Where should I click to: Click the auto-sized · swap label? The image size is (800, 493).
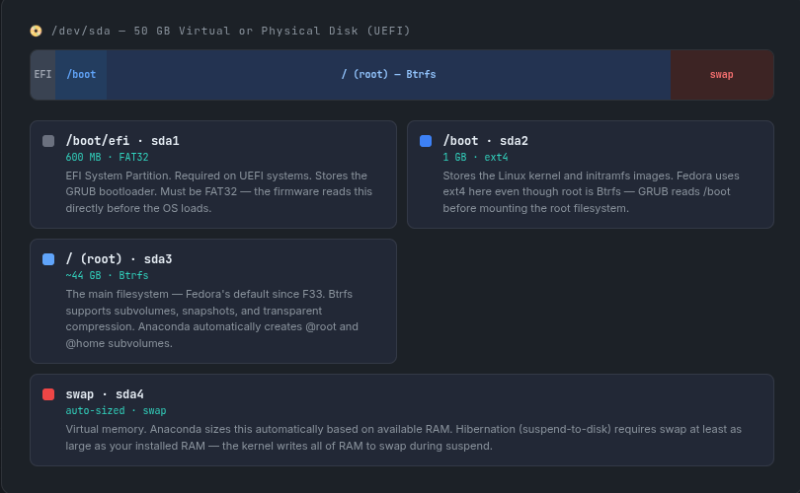[116, 410]
